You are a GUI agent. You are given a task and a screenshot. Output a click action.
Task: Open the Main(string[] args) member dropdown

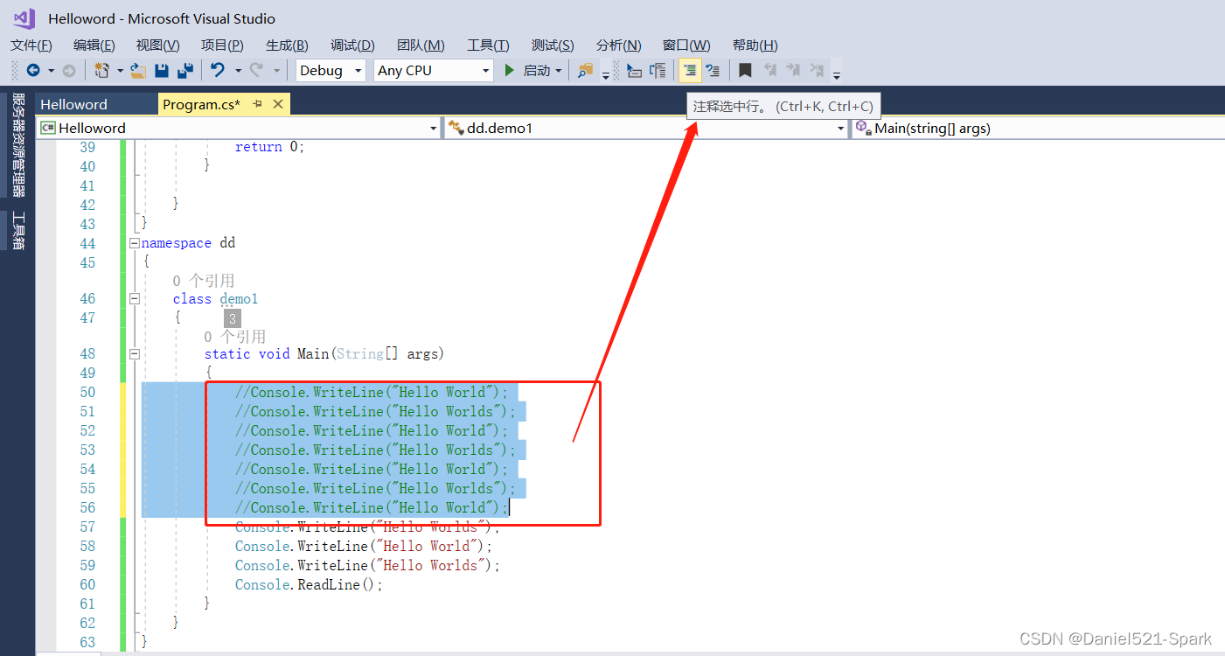[1038, 128]
